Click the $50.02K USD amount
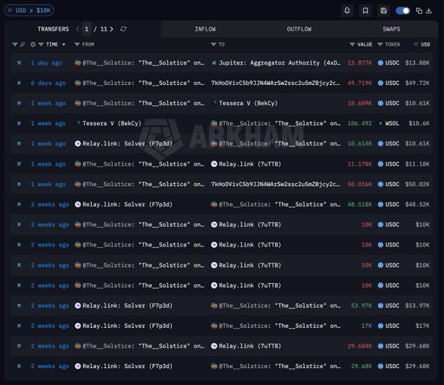444x385 pixels. pos(417,184)
